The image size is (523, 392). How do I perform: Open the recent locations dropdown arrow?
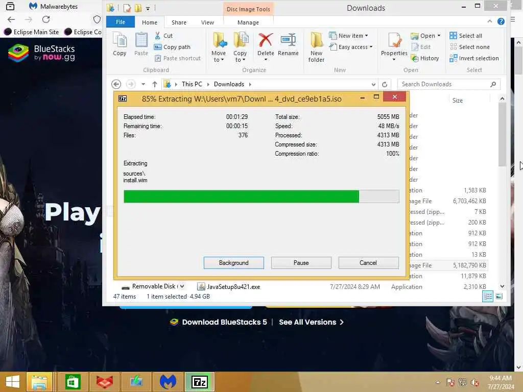coord(143,84)
